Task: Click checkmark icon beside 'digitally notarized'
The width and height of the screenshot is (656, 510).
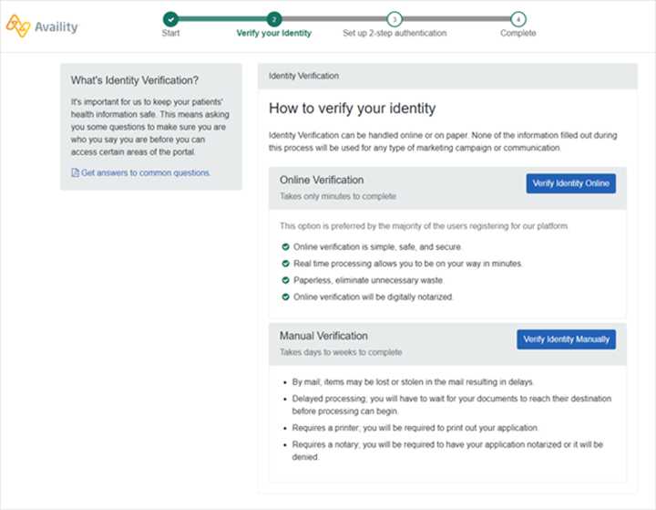Action: pos(285,297)
